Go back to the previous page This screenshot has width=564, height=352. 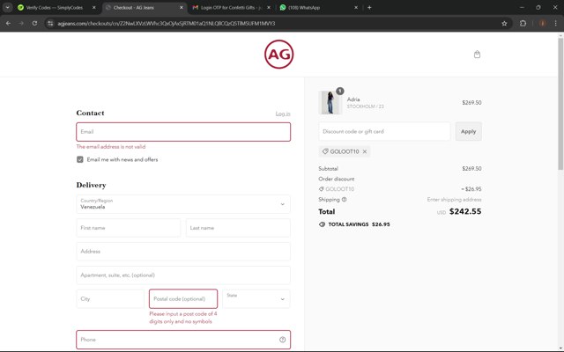[8, 24]
